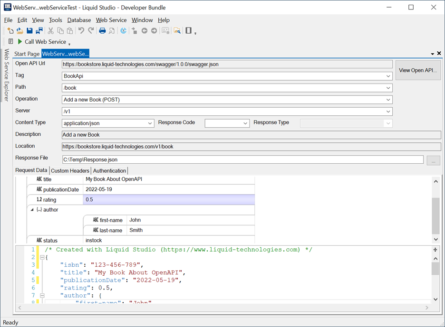Image resolution: width=445 pixels, height=327 pixels.
Task: Click the View Open API button
Action: (418, 70)
